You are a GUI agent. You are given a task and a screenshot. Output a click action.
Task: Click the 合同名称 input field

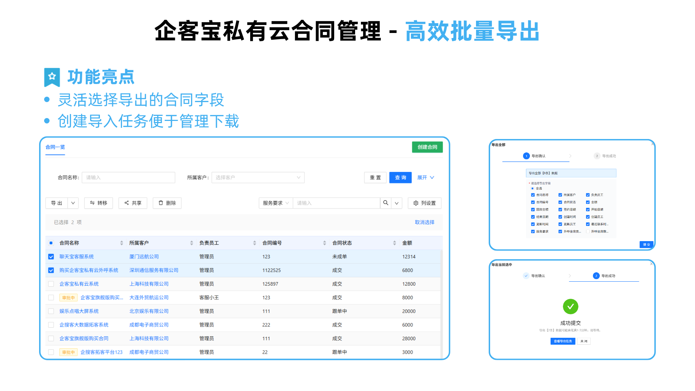click(129, 177)
